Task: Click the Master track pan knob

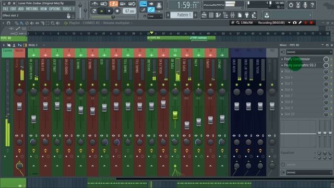Action: [x=19, y=92]
